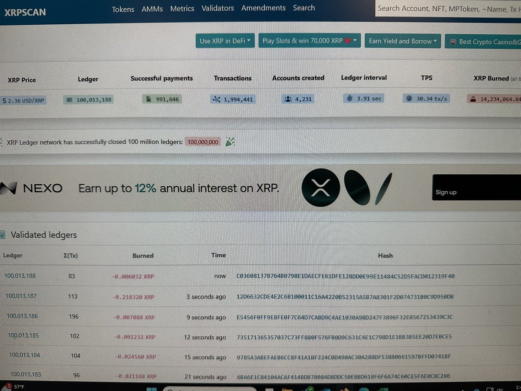This screenshot has height=391, width=521.
Task: Click the Ledger interval stat label
Action: click(x=364, y=78)
